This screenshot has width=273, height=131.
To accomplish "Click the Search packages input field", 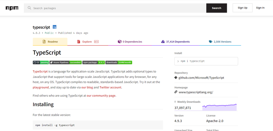I will point(115,8).
